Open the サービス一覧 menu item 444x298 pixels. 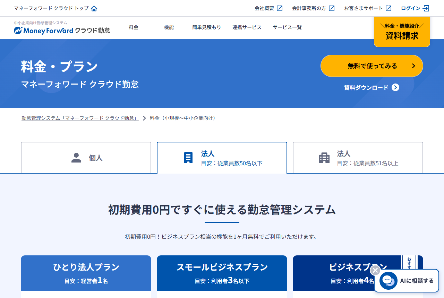point(287,27)
